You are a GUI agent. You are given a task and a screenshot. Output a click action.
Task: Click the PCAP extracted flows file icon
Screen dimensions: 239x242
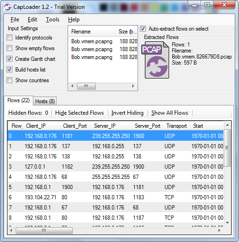pos(155,60)
